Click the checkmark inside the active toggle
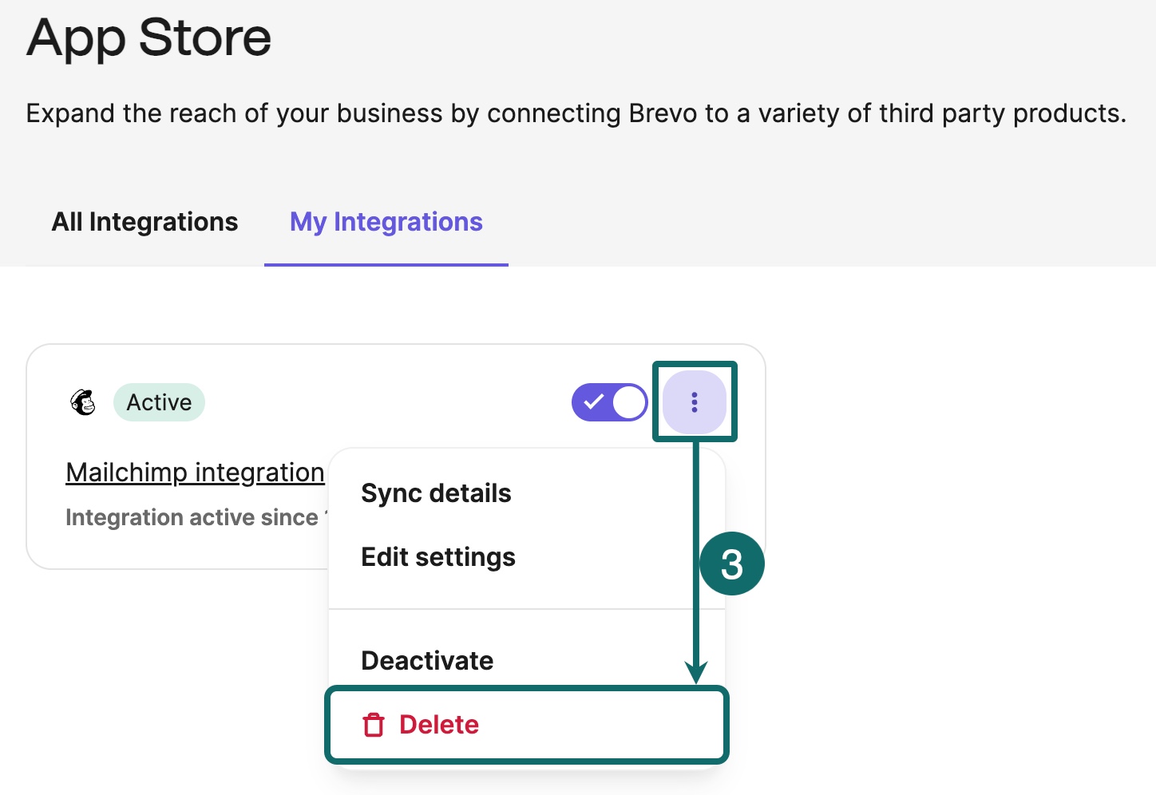 592,401
